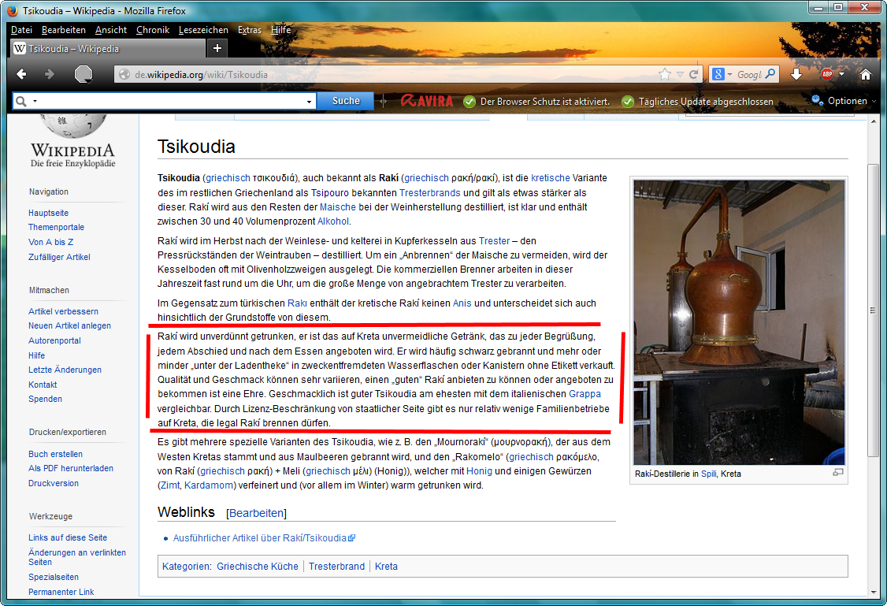
Task: Bookmark this page with the star icon
Action: point(665,74)
